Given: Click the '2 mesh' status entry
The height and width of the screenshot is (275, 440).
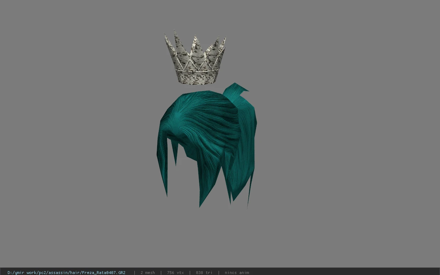Looking at the screenshot, I should click(x=148, y=273).
